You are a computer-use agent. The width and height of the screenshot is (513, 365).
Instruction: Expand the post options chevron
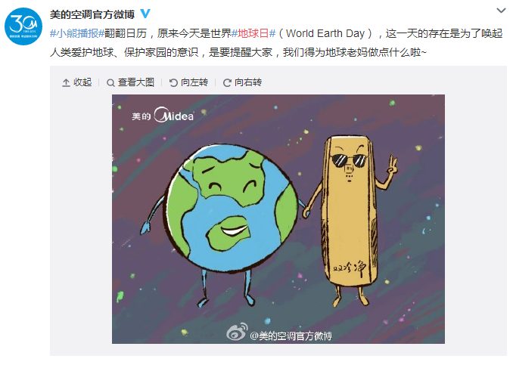tap(501, 11)
